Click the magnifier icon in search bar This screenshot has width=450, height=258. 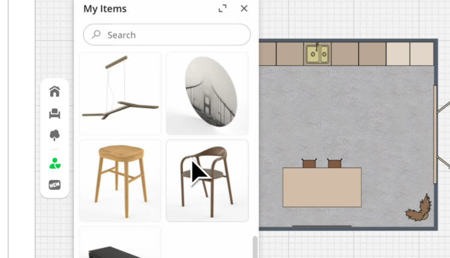(x=96, y=35)
